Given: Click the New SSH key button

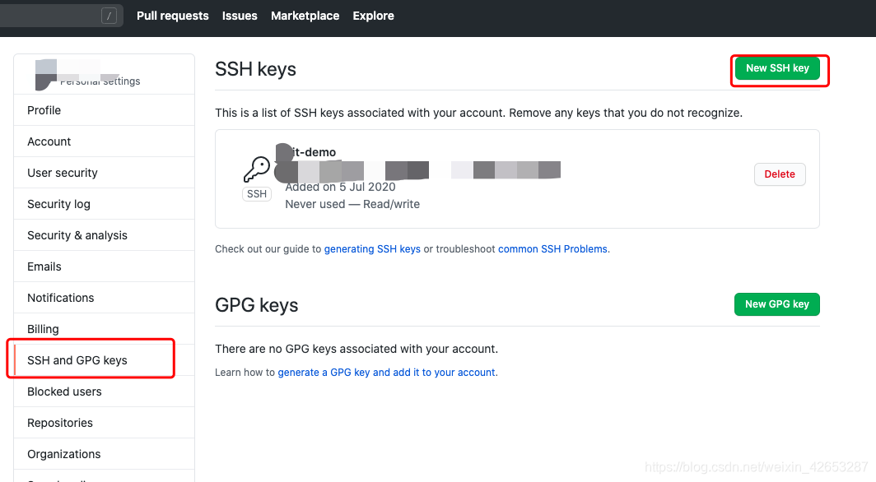Looking at the screenshot, I should point(777,68).
